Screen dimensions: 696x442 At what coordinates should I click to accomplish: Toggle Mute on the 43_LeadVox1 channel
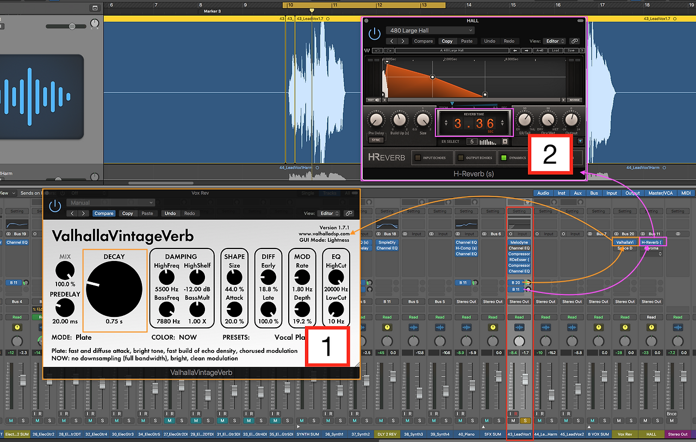point(513,420)
